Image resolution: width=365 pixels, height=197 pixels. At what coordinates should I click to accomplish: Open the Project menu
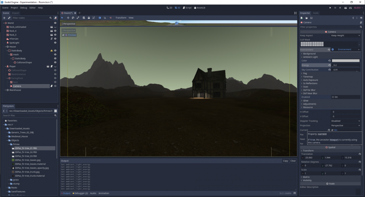(14, 8)
